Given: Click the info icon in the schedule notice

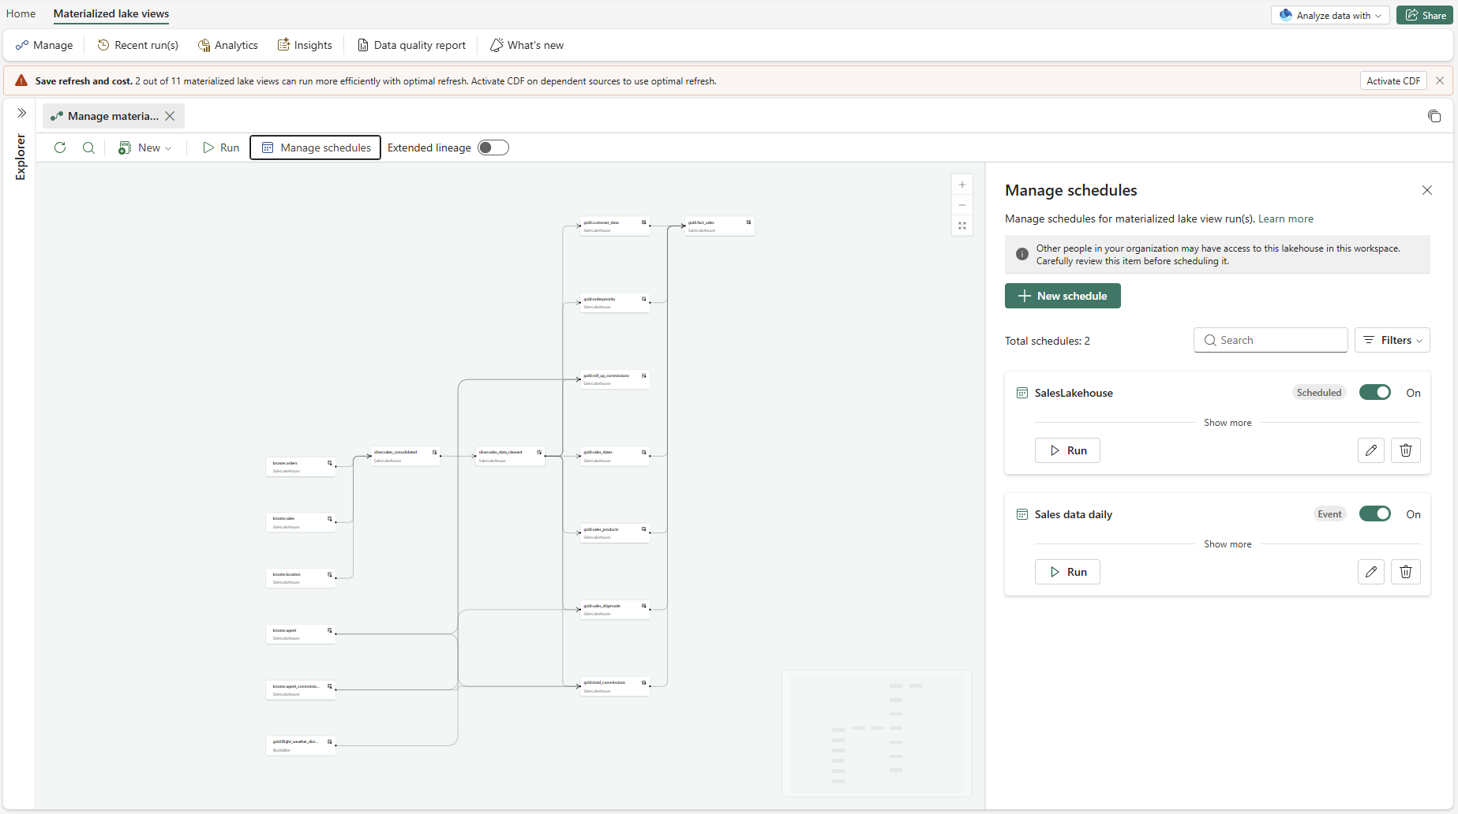Looking at the screenshot, I should click(1022, 254).
